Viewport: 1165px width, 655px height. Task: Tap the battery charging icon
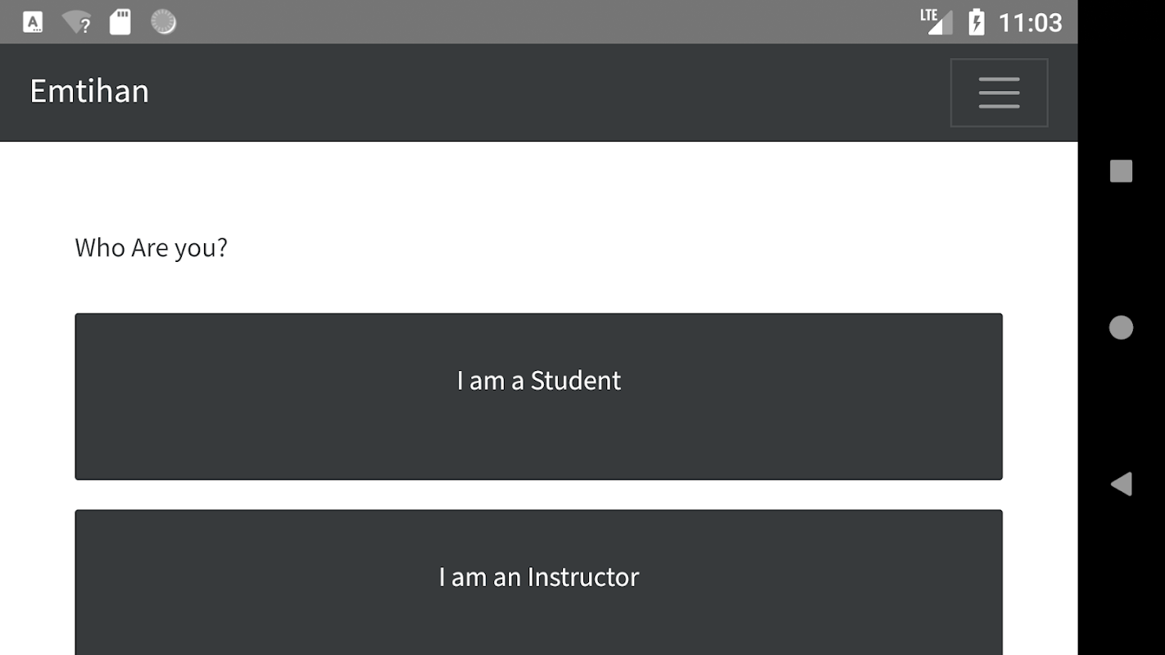click(x=976, y=22)
